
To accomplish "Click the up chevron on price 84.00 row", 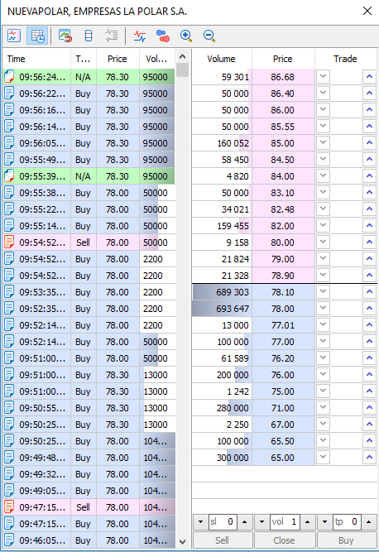I will click(369, 175).
